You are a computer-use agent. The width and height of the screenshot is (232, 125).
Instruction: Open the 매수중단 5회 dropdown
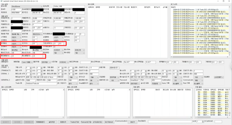[80, 53]
